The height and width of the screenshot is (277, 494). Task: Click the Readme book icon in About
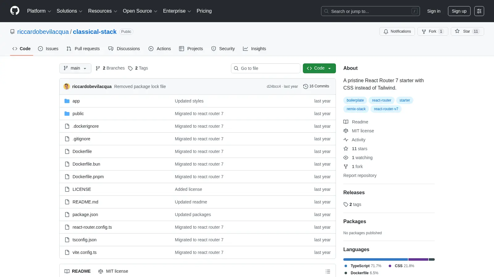(x=346, y=122)
